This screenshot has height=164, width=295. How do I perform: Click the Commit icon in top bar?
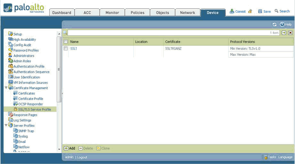232,11
